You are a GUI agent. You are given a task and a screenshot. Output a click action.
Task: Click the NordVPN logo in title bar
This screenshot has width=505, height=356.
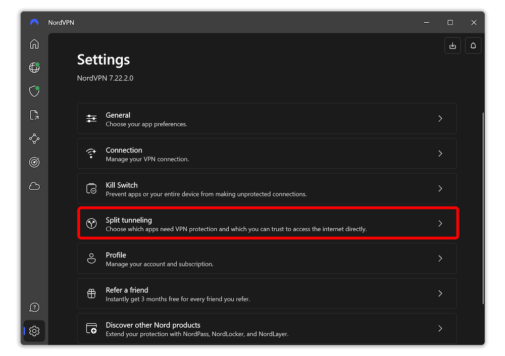34,22
